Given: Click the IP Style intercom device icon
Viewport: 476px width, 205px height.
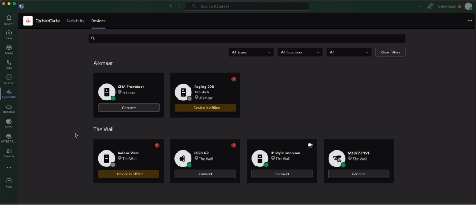Looking at the screenshot, I should [x=260, y=158].
